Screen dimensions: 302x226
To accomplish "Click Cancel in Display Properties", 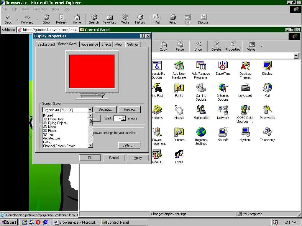I will [114, 158].
